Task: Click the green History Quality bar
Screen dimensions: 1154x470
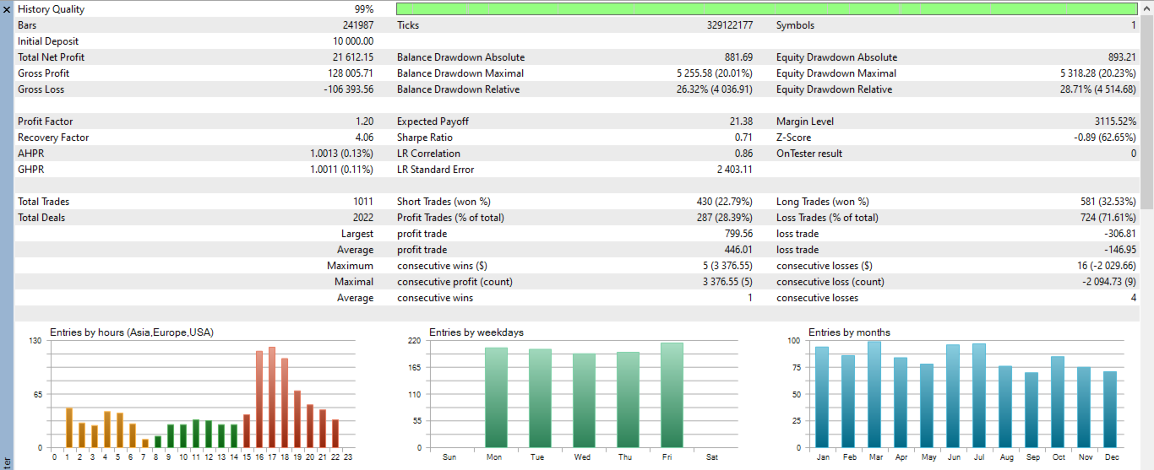Action: pyautogui.click(x=766, y=8)
